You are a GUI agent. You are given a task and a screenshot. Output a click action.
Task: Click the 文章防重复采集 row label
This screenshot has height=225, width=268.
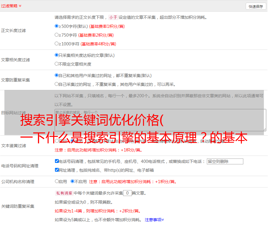(x=15, y=80)
